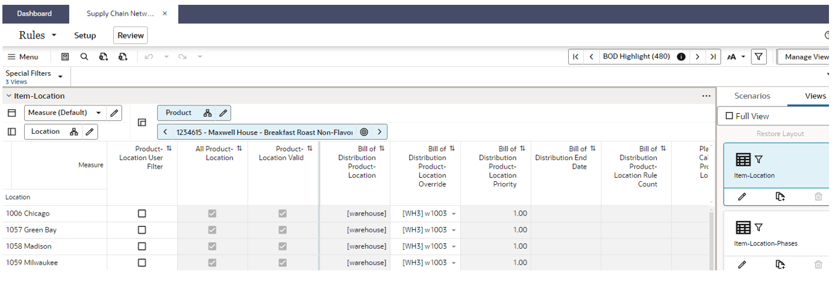Duplicate the Item-Location-Phases view
835x289 pixels.
(x=780, y=264)
